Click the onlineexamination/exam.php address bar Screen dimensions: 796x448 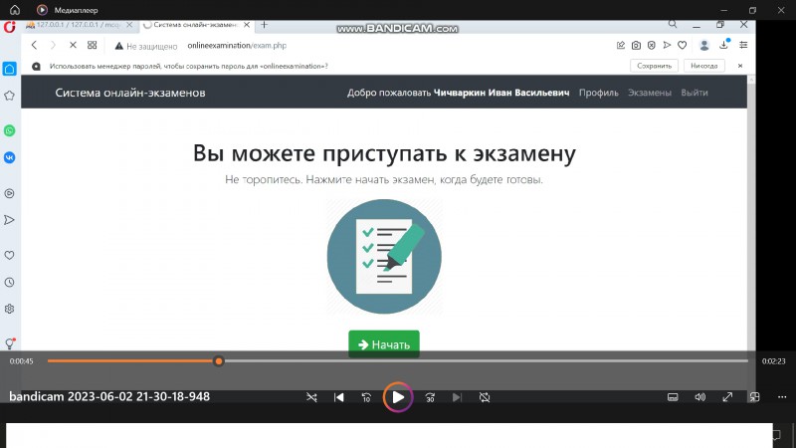237,45
